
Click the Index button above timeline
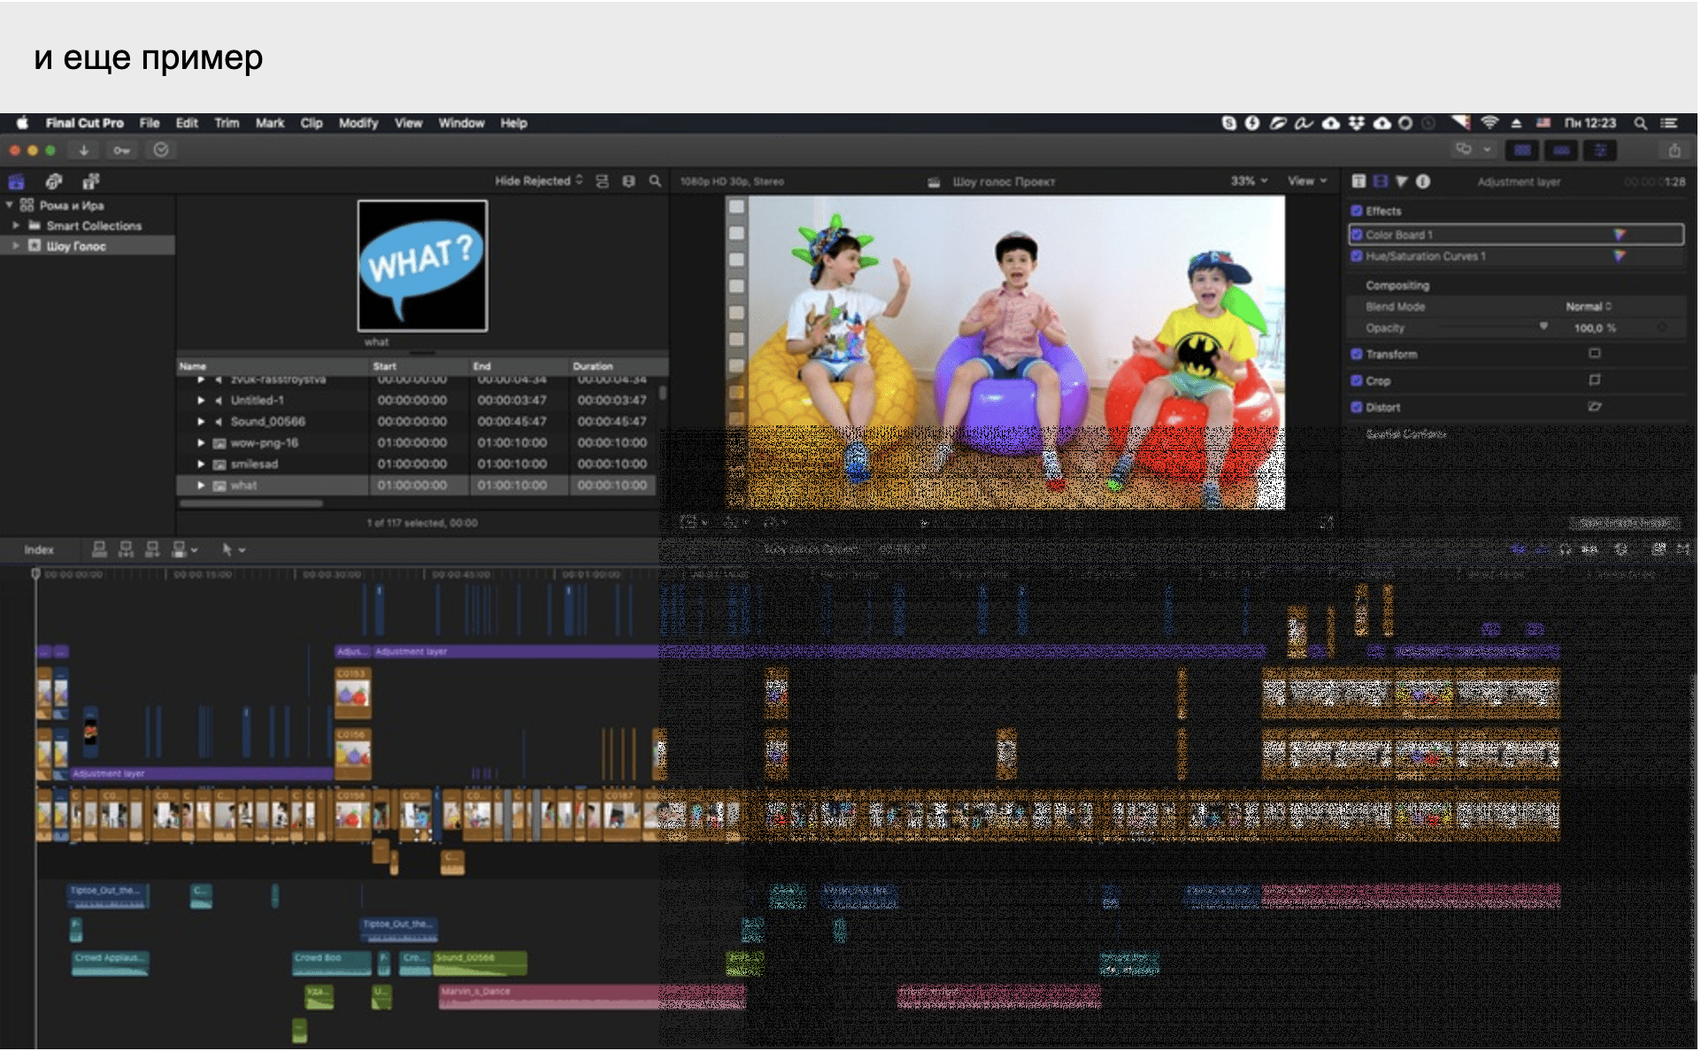(x=39, y=550)
